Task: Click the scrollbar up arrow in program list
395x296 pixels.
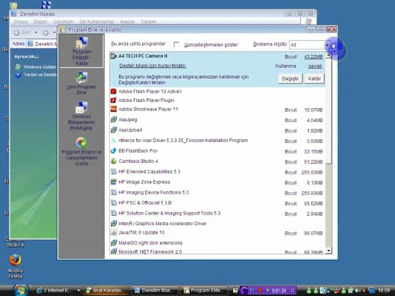Action: (x=328, y=56)
